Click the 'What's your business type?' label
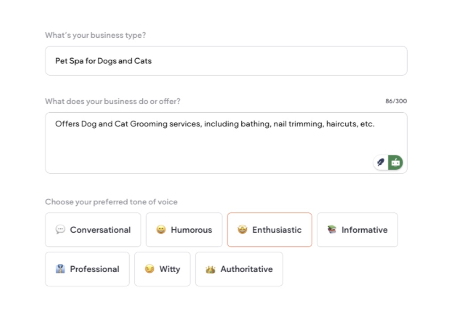463x334 pixels. tap(95, 35)
